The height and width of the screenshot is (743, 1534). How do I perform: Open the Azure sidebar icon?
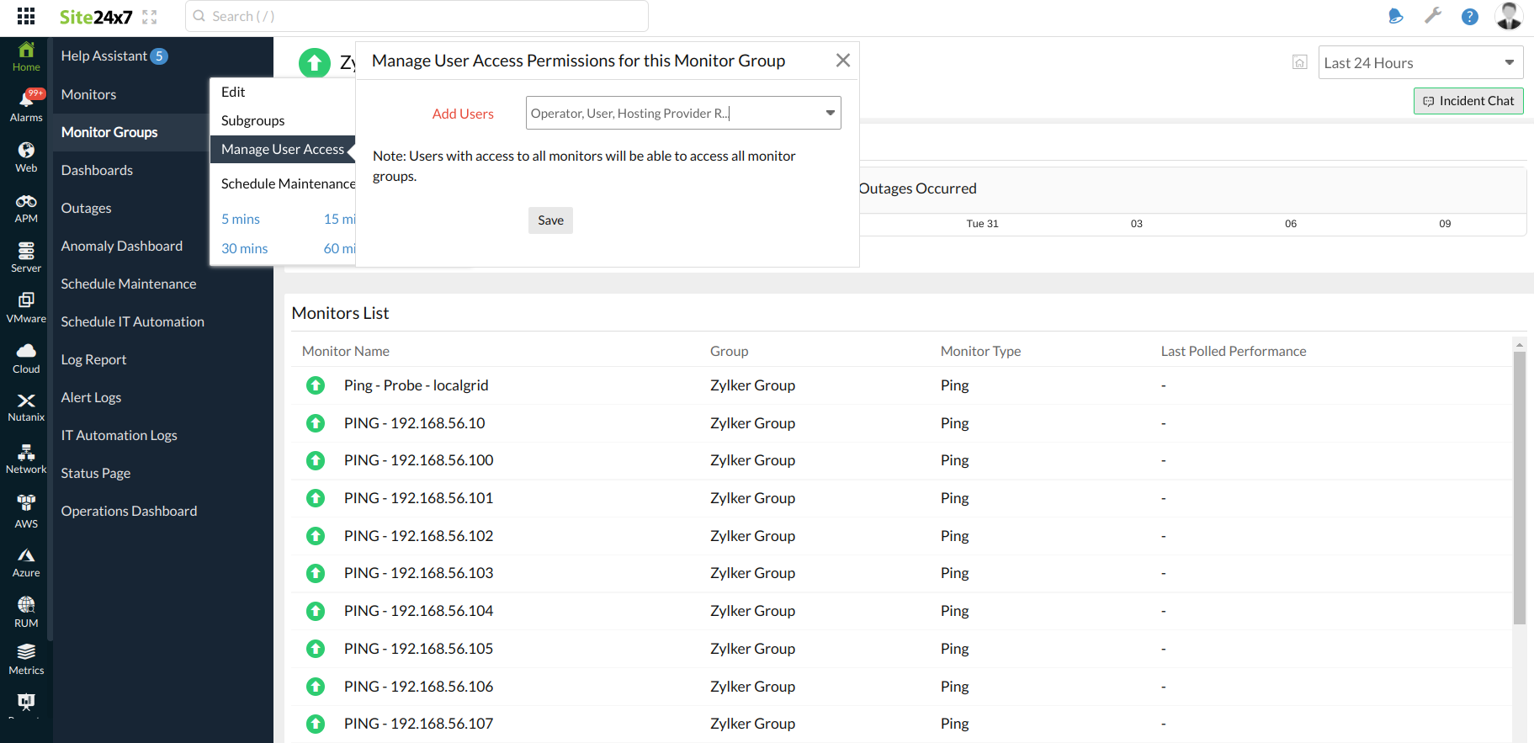(26, 562)
